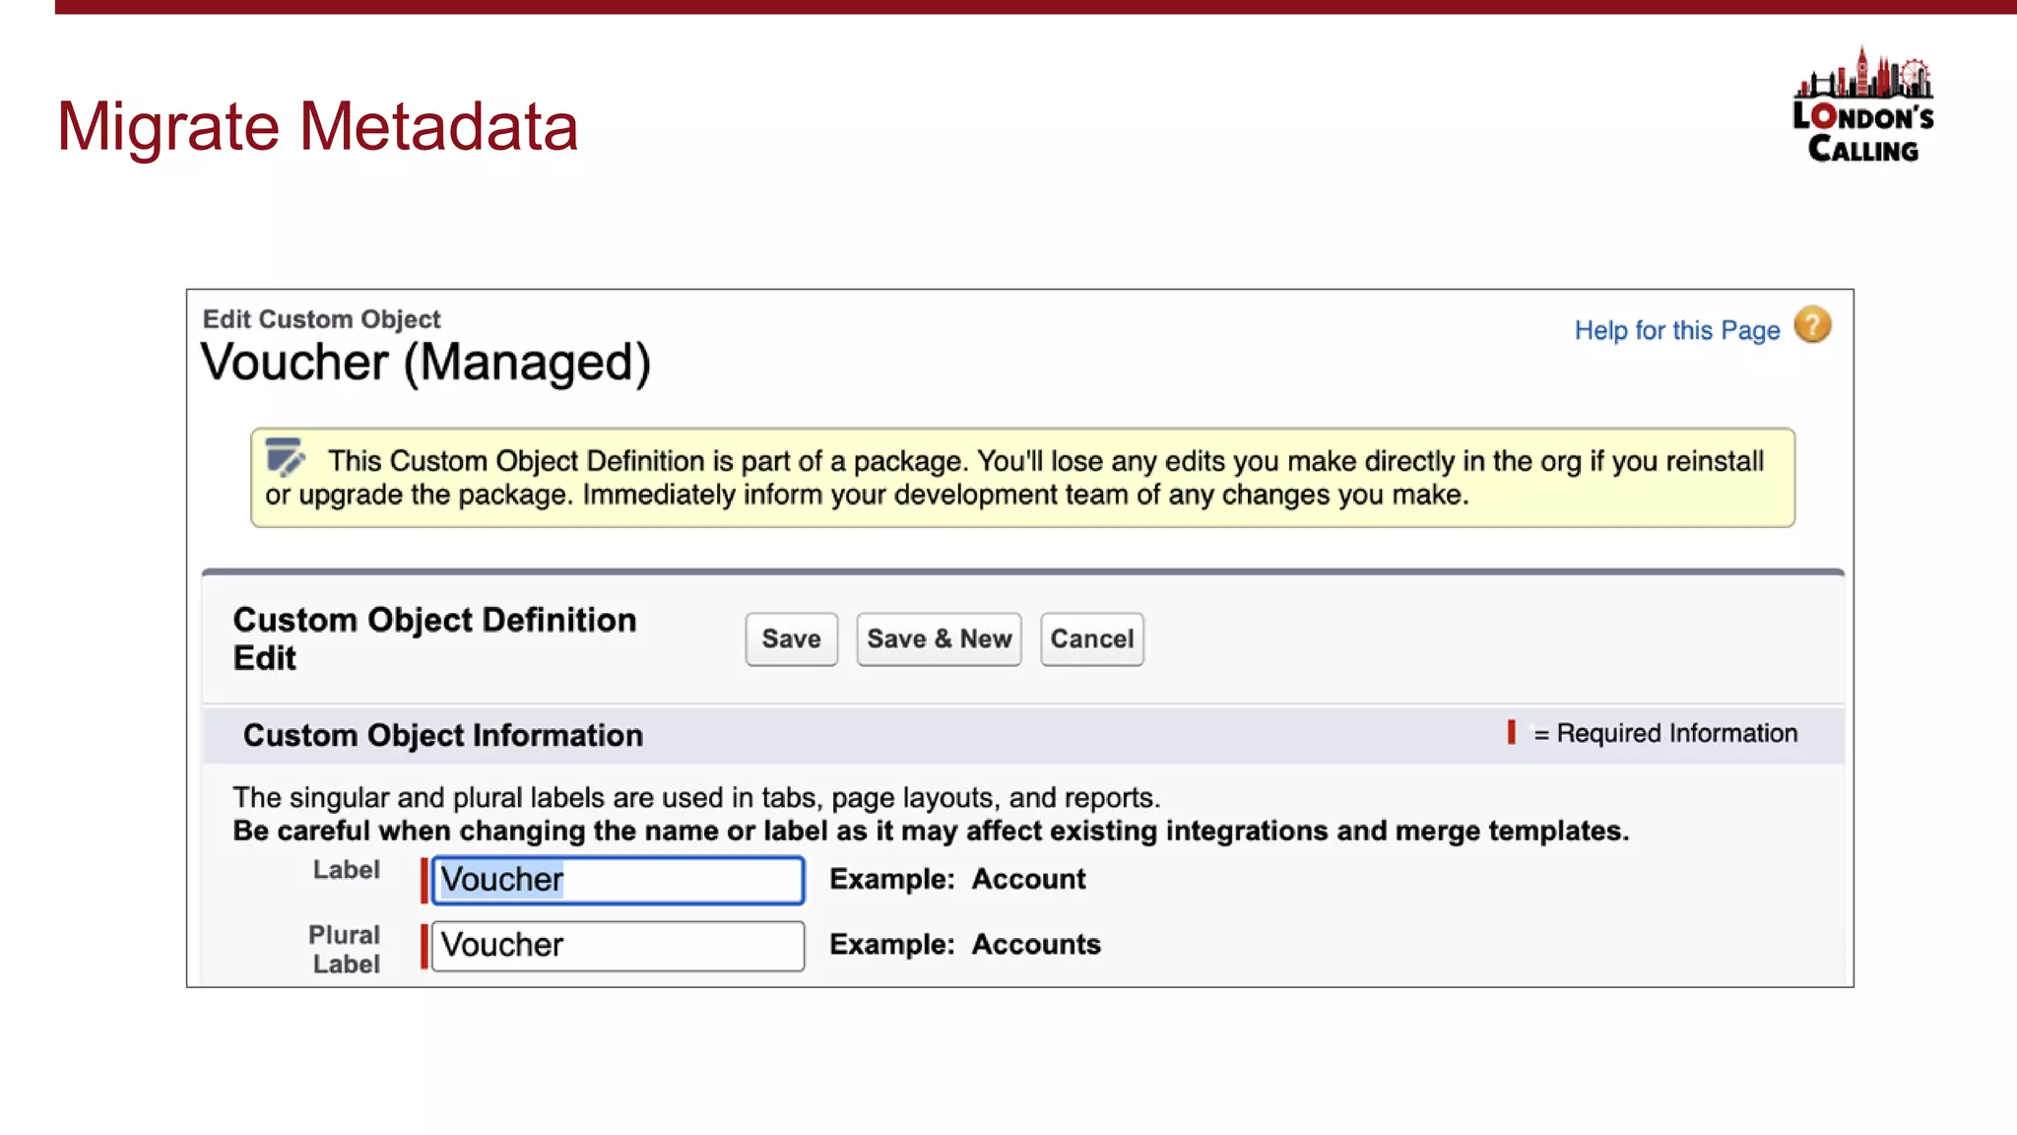
Task: Click the Custom Object Definition Edit heading
Action: 434,638
